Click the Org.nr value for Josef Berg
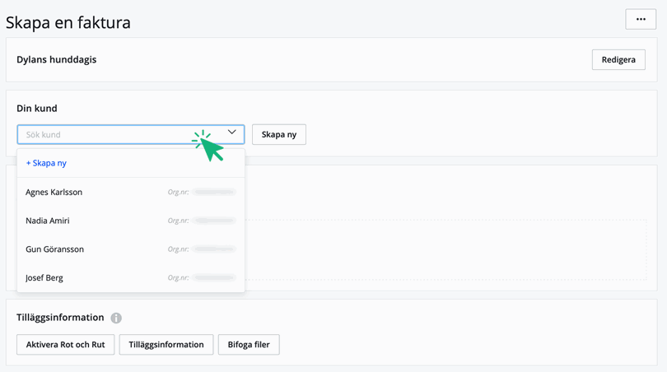 tap(214, 278)
